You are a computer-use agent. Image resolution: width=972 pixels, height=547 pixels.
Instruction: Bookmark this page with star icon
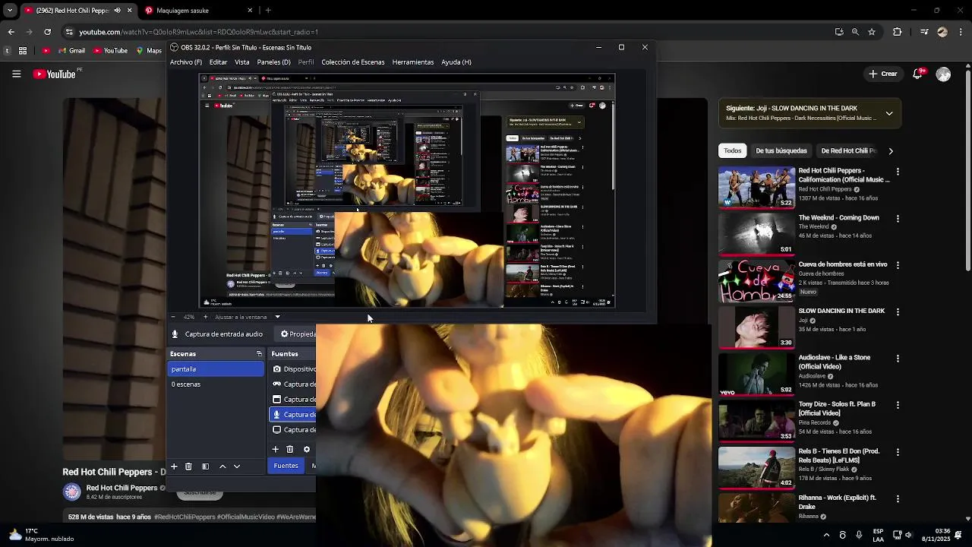pyautogui.click(x=872, y=32)
